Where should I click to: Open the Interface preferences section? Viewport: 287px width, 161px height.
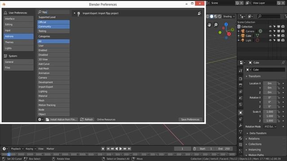click(x=18, y=19)
